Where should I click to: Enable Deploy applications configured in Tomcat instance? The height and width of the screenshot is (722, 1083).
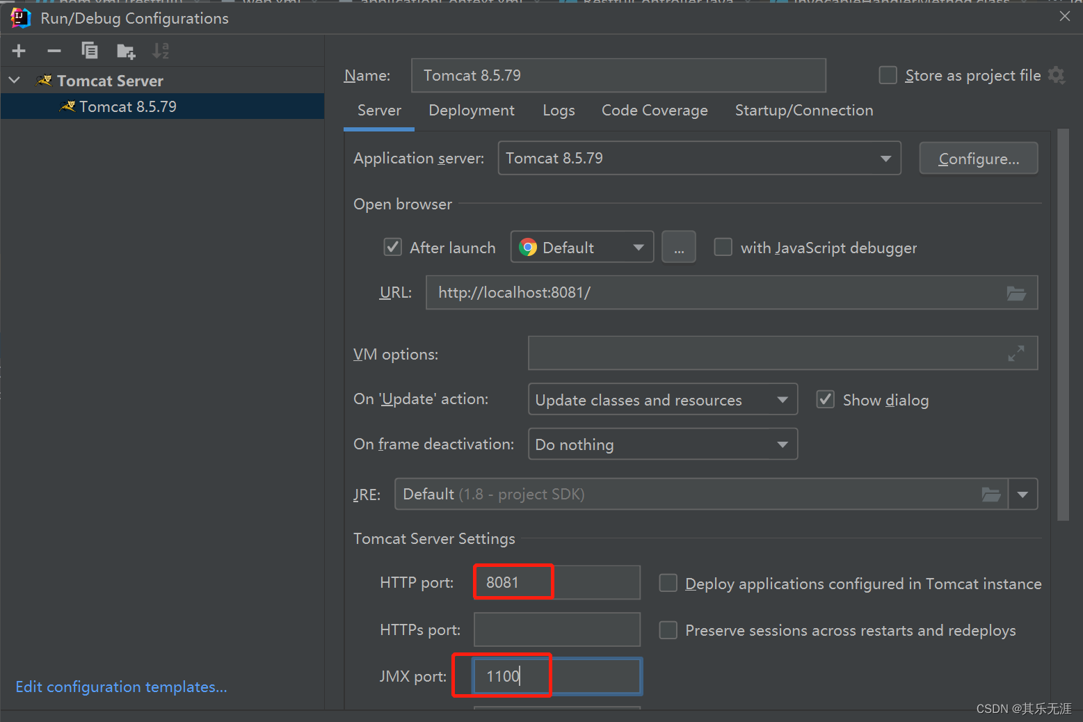coord(668,583)
